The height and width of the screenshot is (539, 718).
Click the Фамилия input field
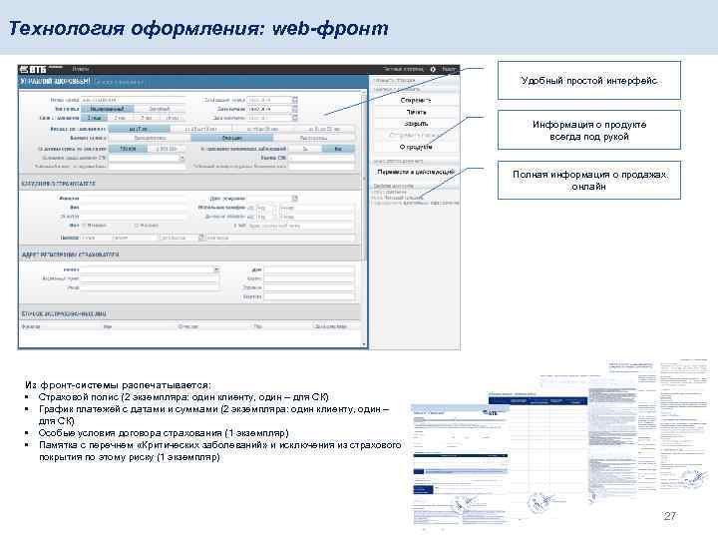point(134,198)
